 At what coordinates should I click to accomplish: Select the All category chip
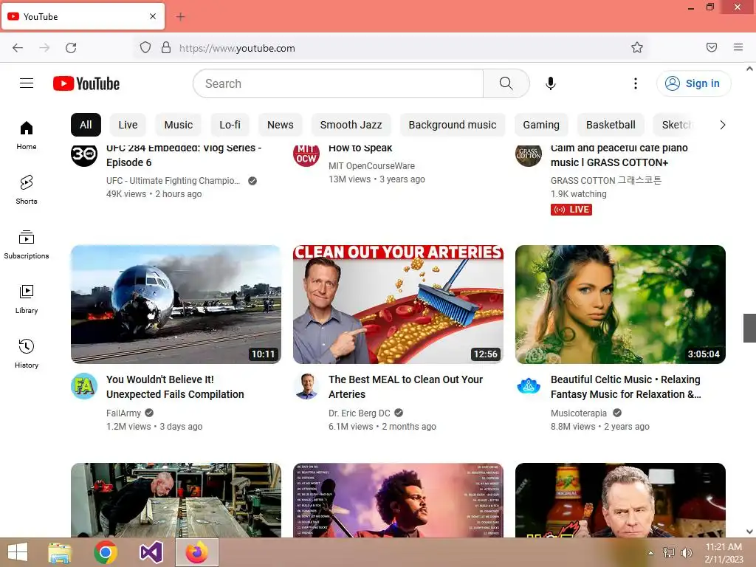tap(86, 125)
